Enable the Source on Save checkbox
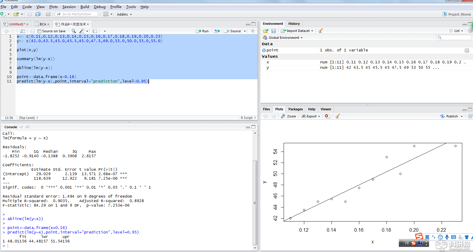Screen dimensions: 473x252 [x=39, y=31]
